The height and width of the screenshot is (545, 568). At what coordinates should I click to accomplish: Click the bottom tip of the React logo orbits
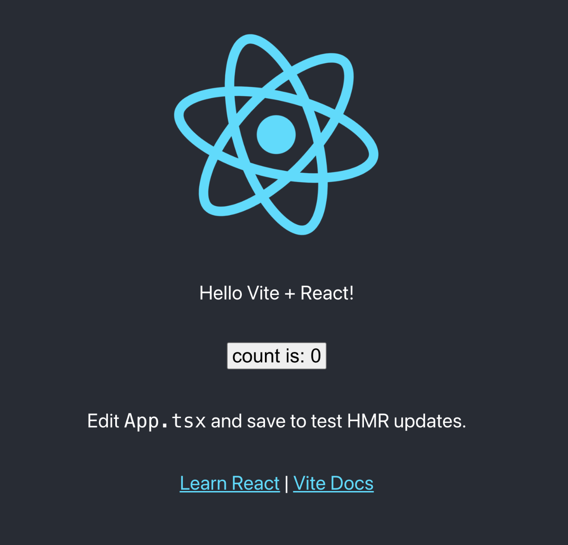pos(304,230)
